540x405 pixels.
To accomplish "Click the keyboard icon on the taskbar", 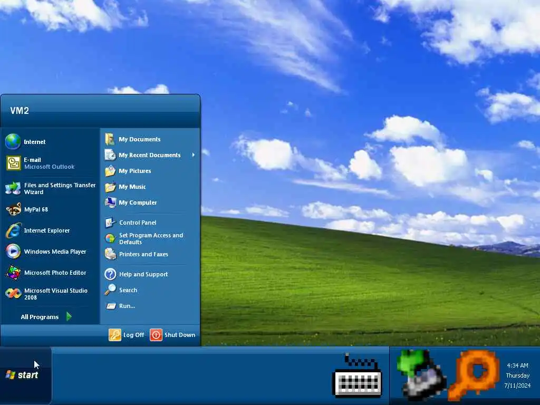I will [358, 375].
